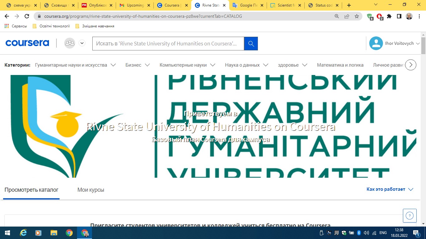Open the Windows notification center
Image resolution: width=426 pixels, height=239 pixels.
click(416, 233)
